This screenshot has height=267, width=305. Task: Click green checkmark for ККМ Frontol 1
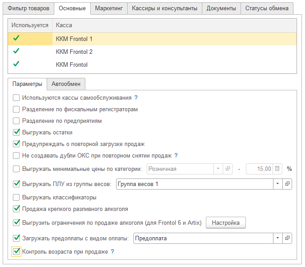[16, 39]
